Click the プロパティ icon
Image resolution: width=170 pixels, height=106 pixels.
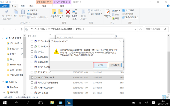[x=108, y=12]
